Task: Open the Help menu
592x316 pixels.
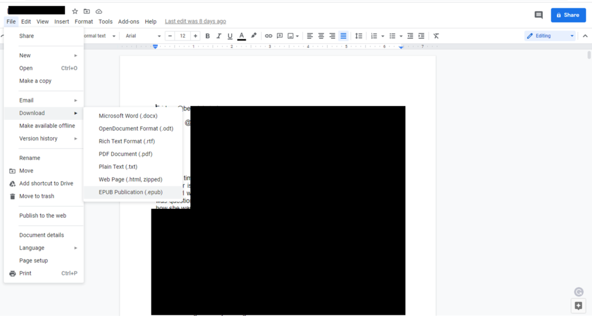Action: pos(151,21)
